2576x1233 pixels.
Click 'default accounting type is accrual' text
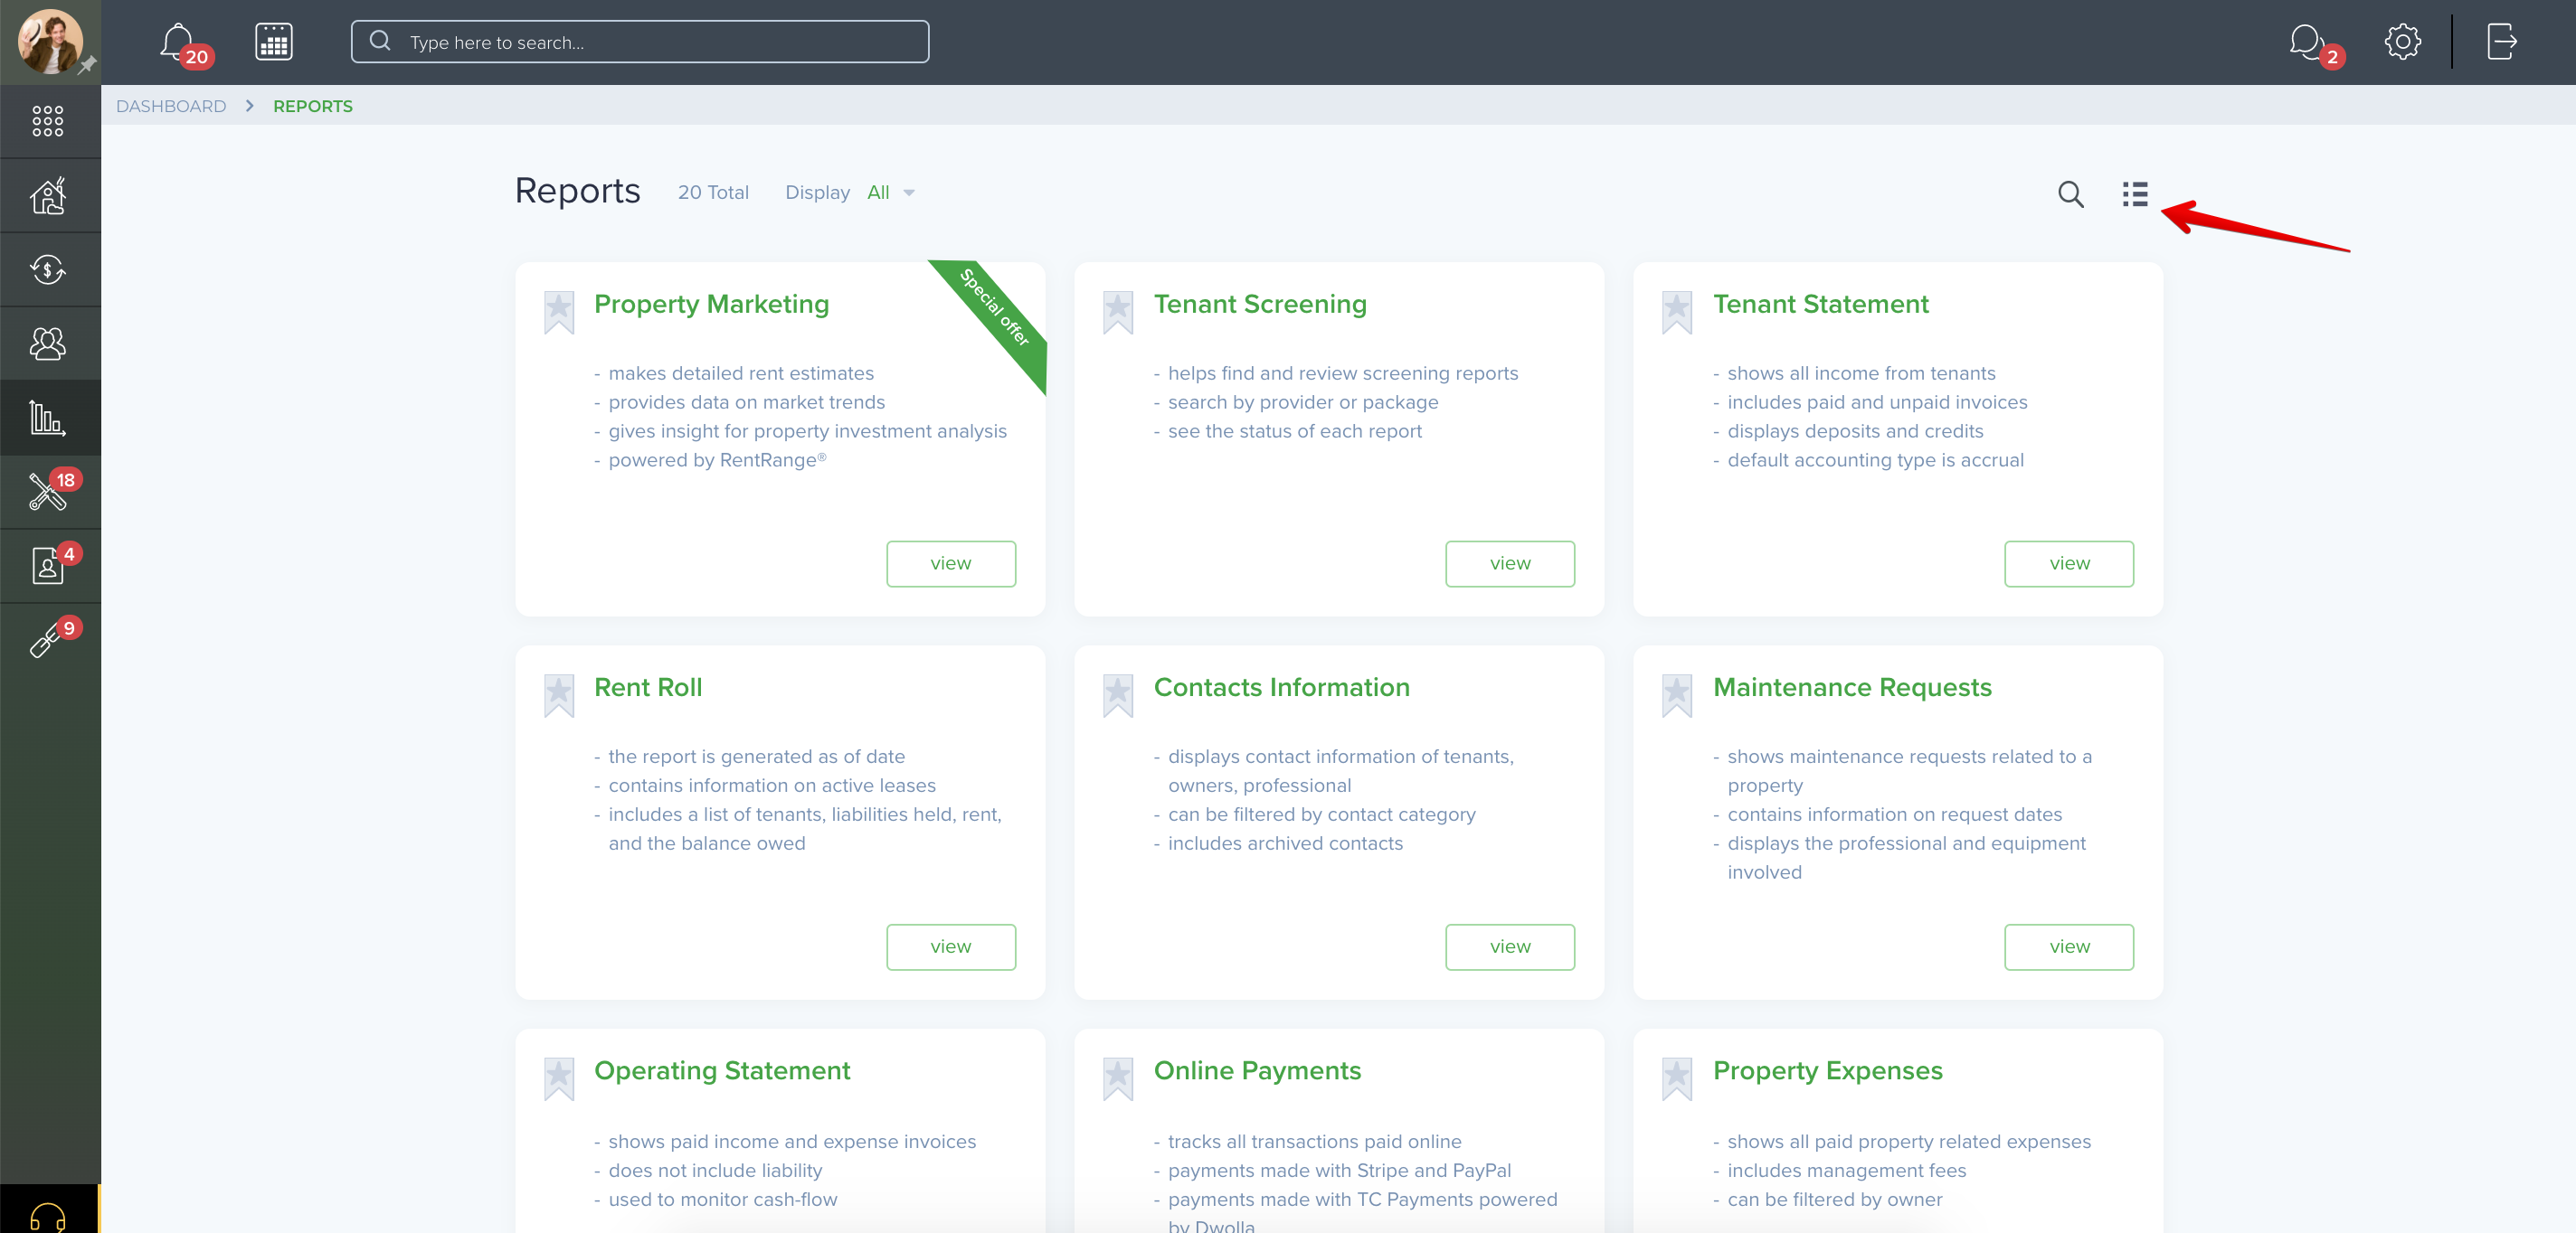point(1875,459)
